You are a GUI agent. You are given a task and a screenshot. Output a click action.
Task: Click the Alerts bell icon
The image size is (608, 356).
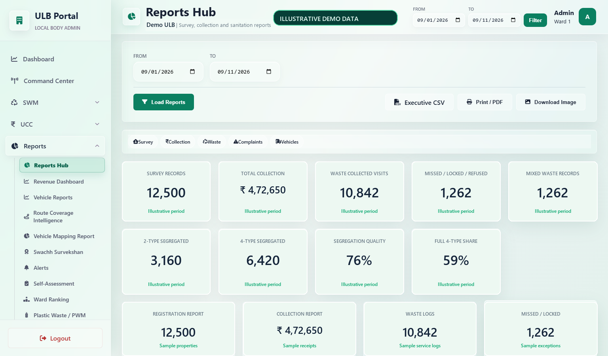(x=27, y=268)
